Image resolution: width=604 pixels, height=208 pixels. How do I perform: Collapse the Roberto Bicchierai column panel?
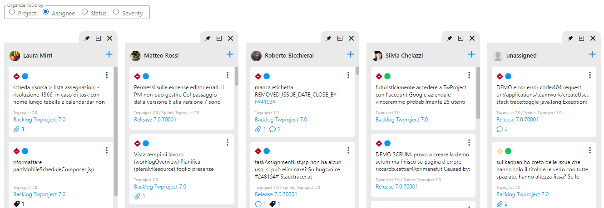tap(340, 39)
